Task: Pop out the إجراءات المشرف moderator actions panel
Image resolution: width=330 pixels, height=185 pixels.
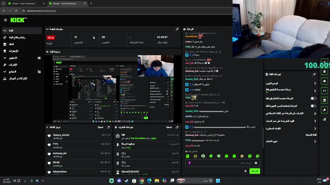Action: point(177,127)
